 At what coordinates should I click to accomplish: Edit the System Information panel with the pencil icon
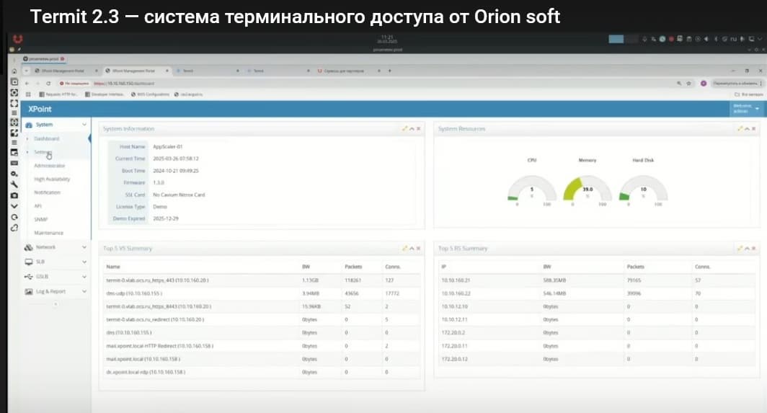pyautogui.click(x=404, y=129)
